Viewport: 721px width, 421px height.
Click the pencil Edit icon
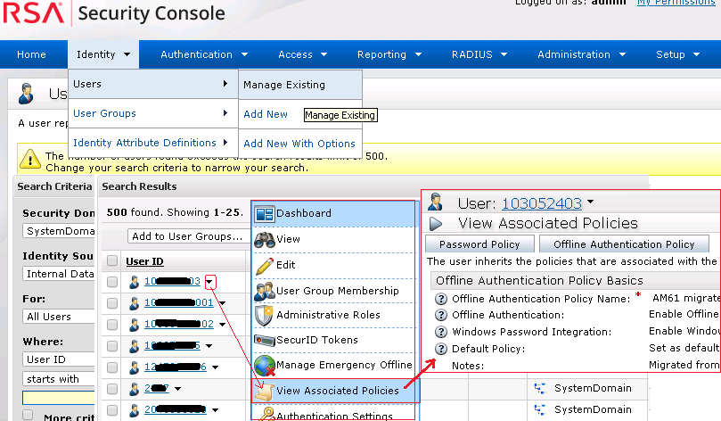(x=265, y=265)
